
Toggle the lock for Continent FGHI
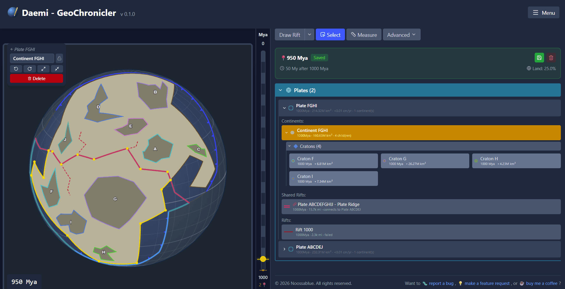tap(59, 58)
